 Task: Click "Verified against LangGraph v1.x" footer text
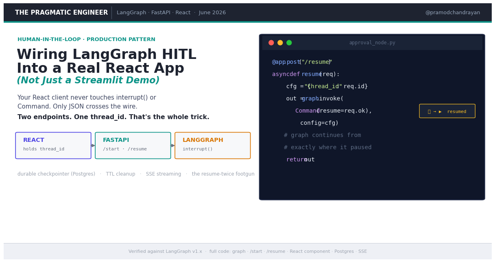tap(165, 252)
